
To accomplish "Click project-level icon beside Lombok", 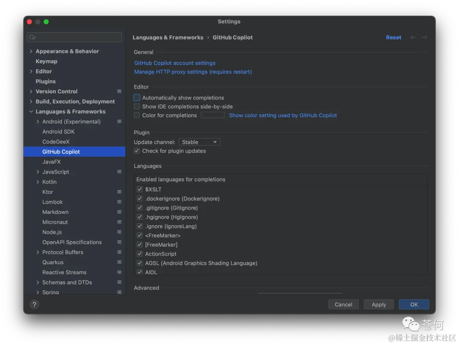I will (x=119, y=202).
